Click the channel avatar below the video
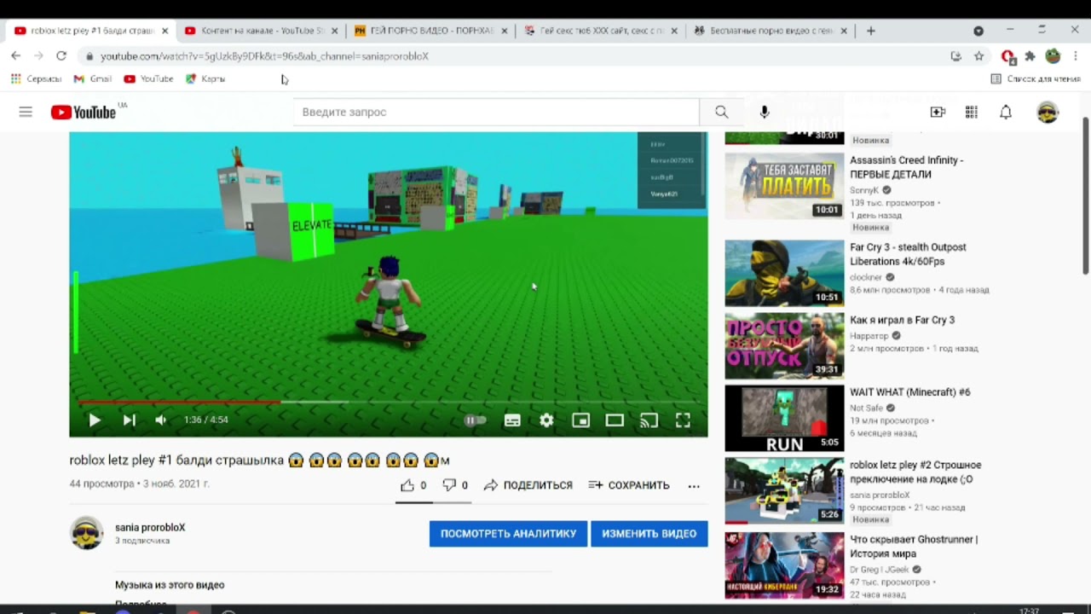The width and height of the screenshot is (1091, 614). pyautogui.click(x=86, y=533)
